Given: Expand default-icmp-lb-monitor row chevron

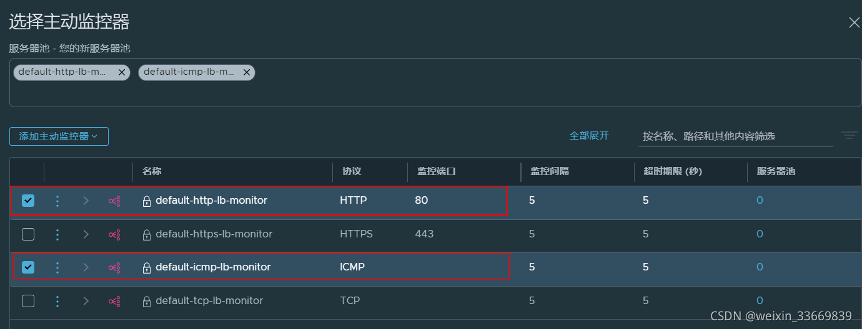Looking at the screenshot, I should [86, 267].
